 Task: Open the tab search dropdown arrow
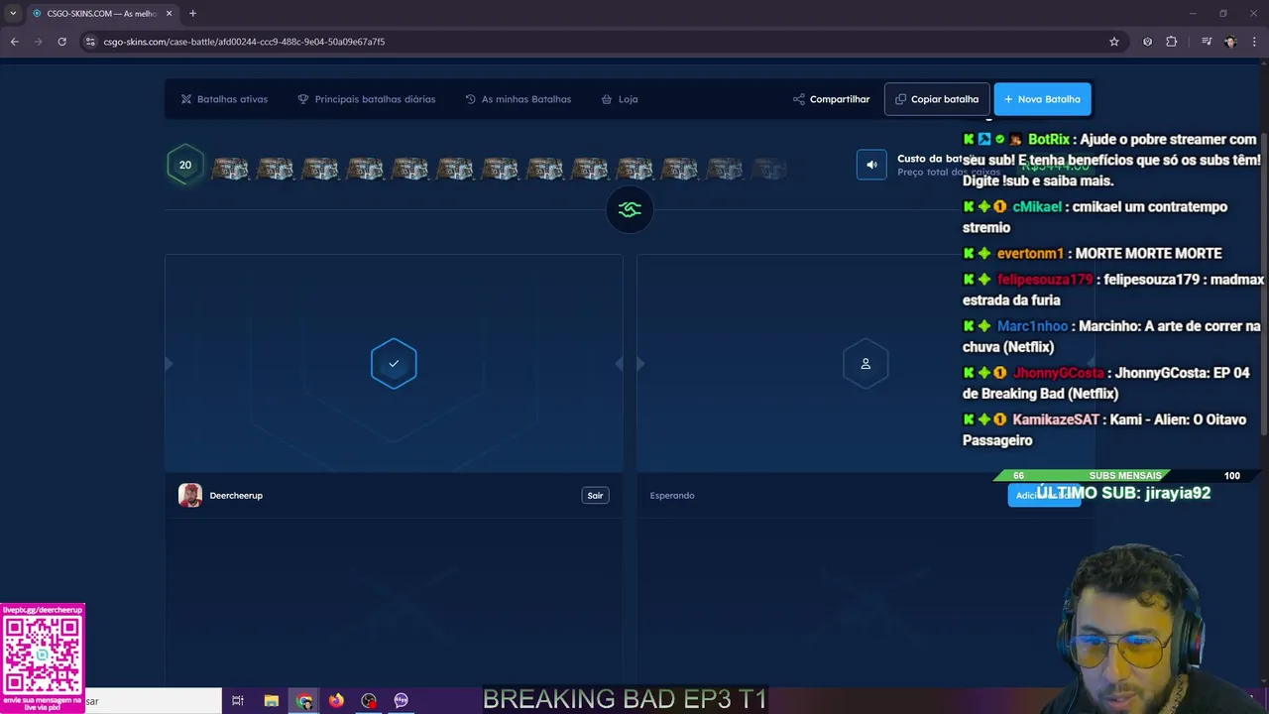point(13,13)
